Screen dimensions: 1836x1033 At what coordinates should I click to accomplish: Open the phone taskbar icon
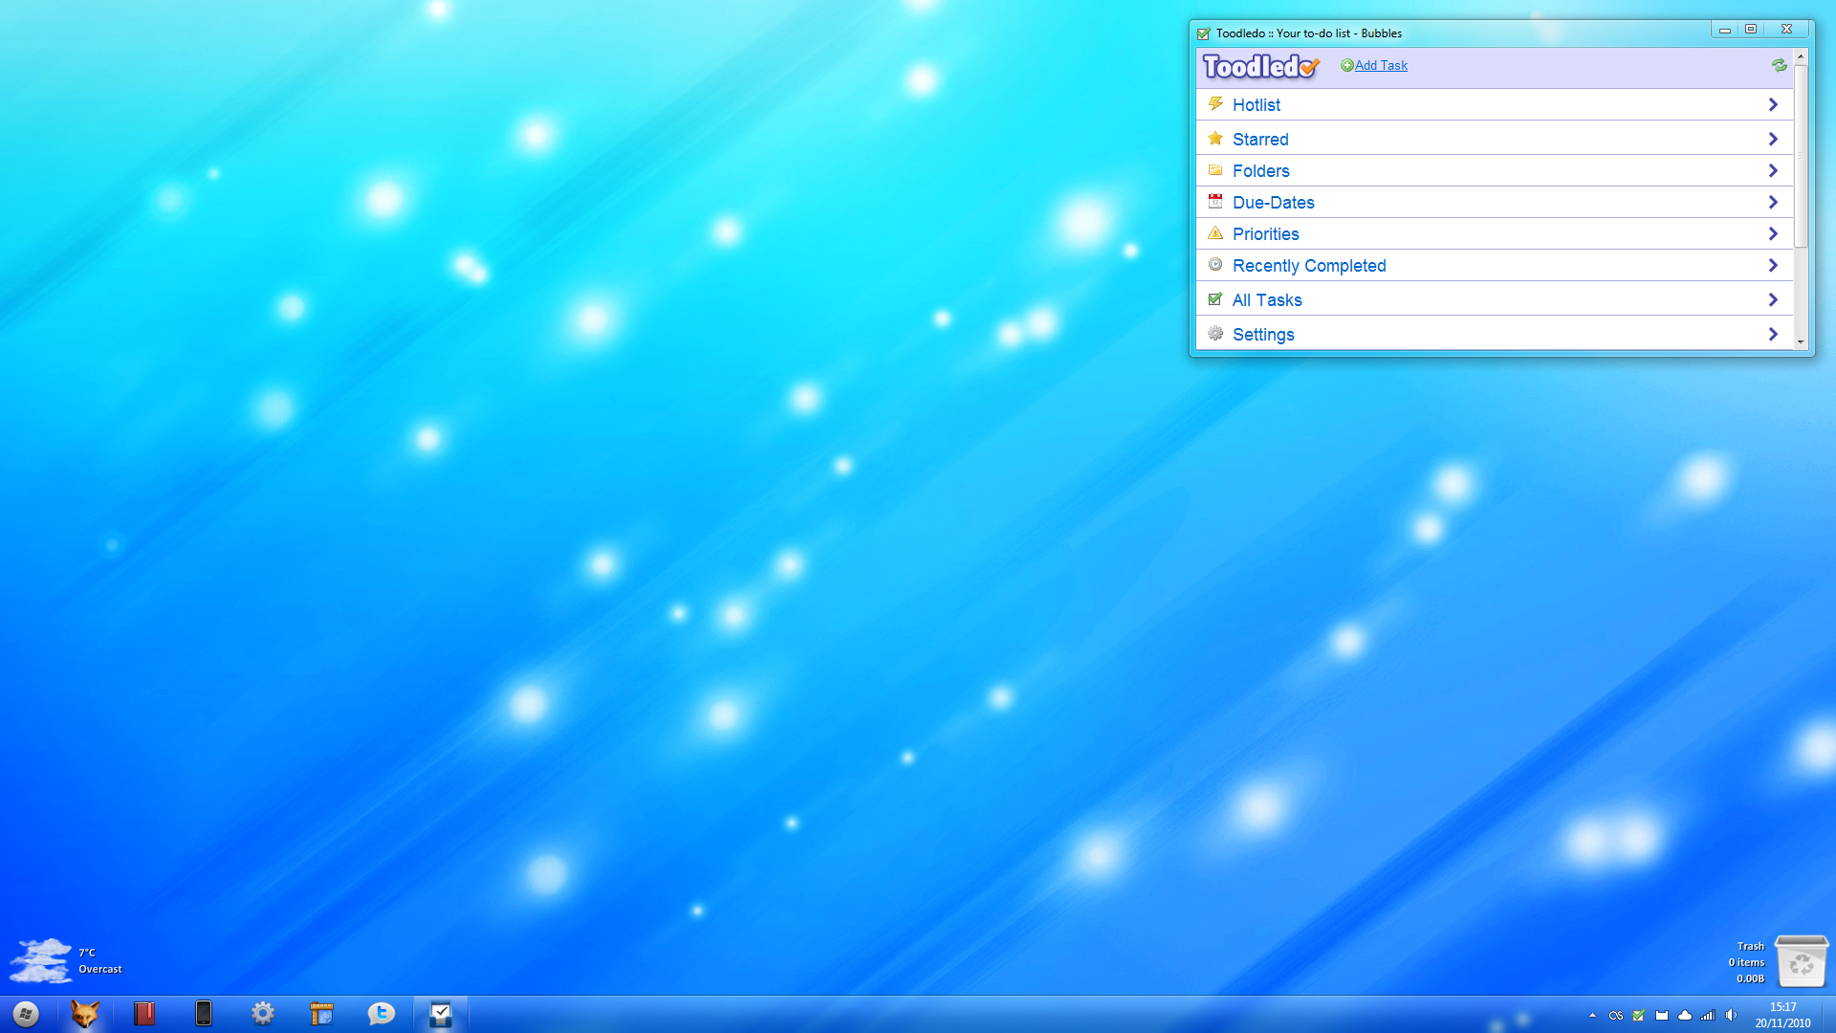click(203, 1014)
